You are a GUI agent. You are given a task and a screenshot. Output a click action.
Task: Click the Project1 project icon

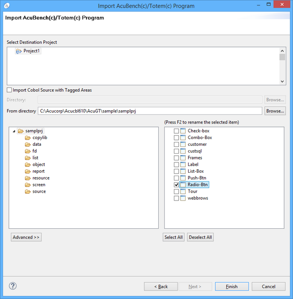point(19,51)
